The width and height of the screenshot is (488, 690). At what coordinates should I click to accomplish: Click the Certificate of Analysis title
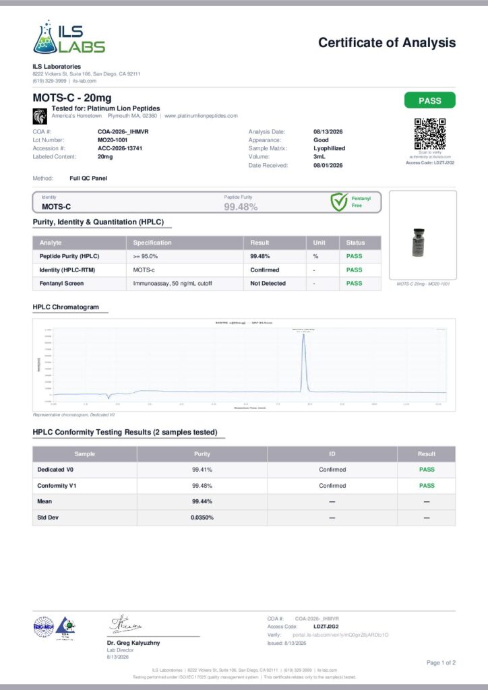pyautogui.click(x=387, y=42)
